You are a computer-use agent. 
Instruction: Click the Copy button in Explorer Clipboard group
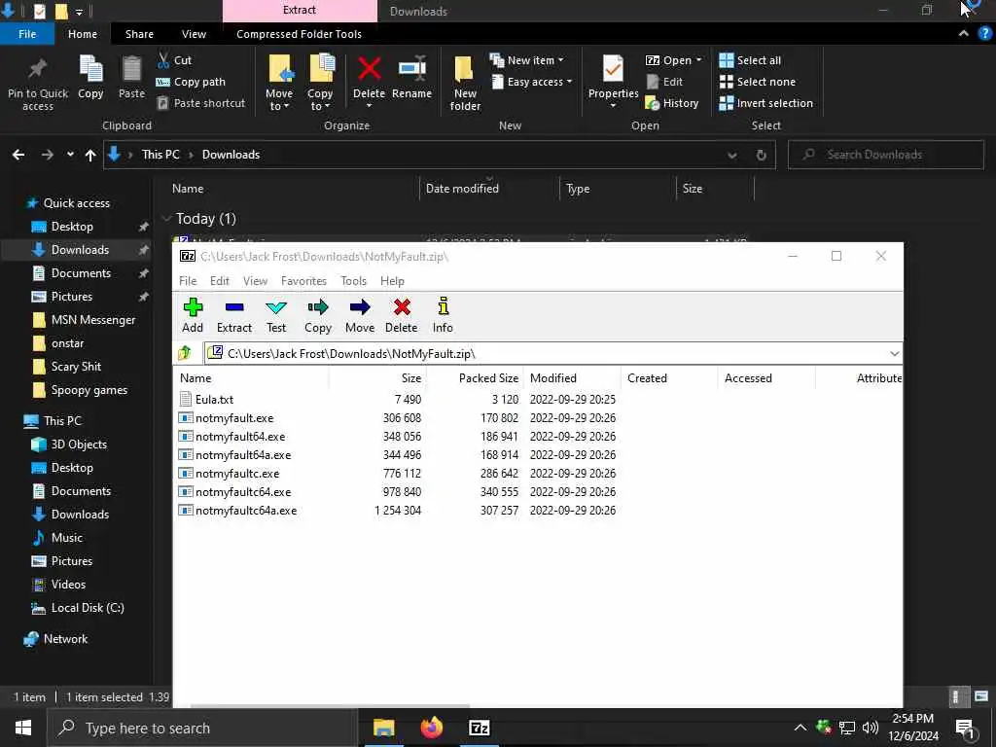(x=90, y=78)
